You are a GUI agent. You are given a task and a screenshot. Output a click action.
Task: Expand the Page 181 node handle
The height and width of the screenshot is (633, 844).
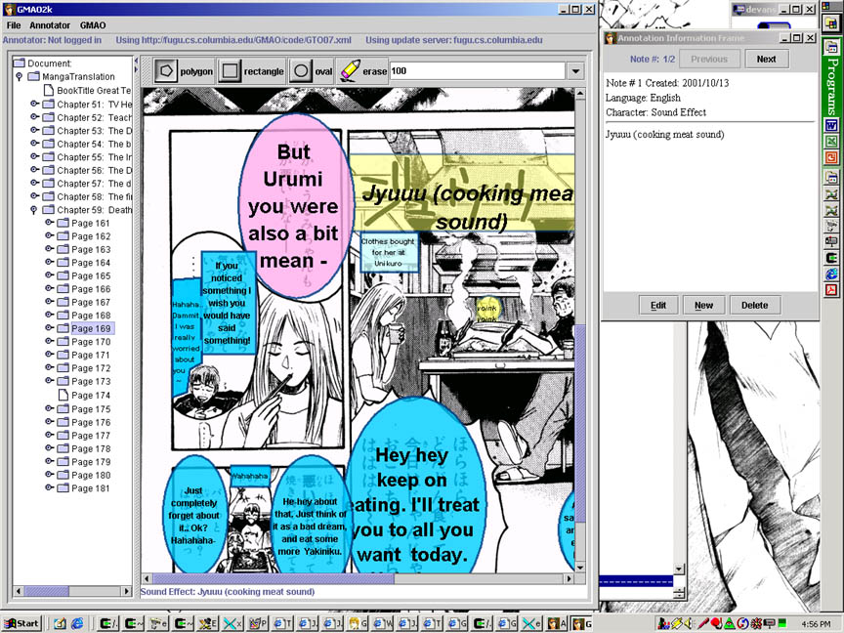pos(49,487)
